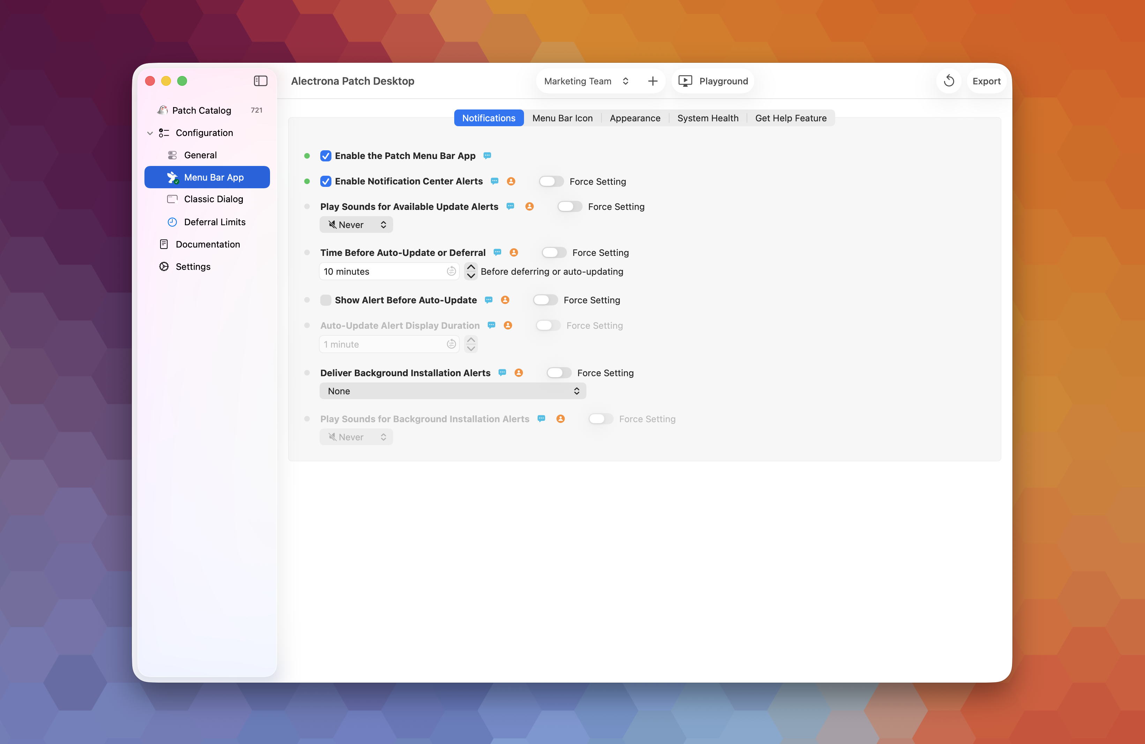1145x744 pixels.
Task: Switch to the Menu Bar Icon tab
Action: [x=562, y=118]
